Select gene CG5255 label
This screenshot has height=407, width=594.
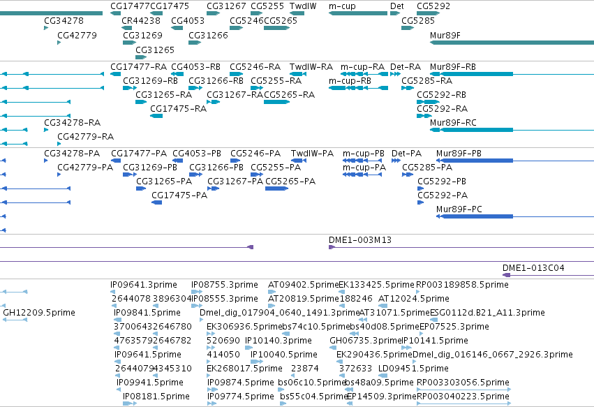click(267, 6)
